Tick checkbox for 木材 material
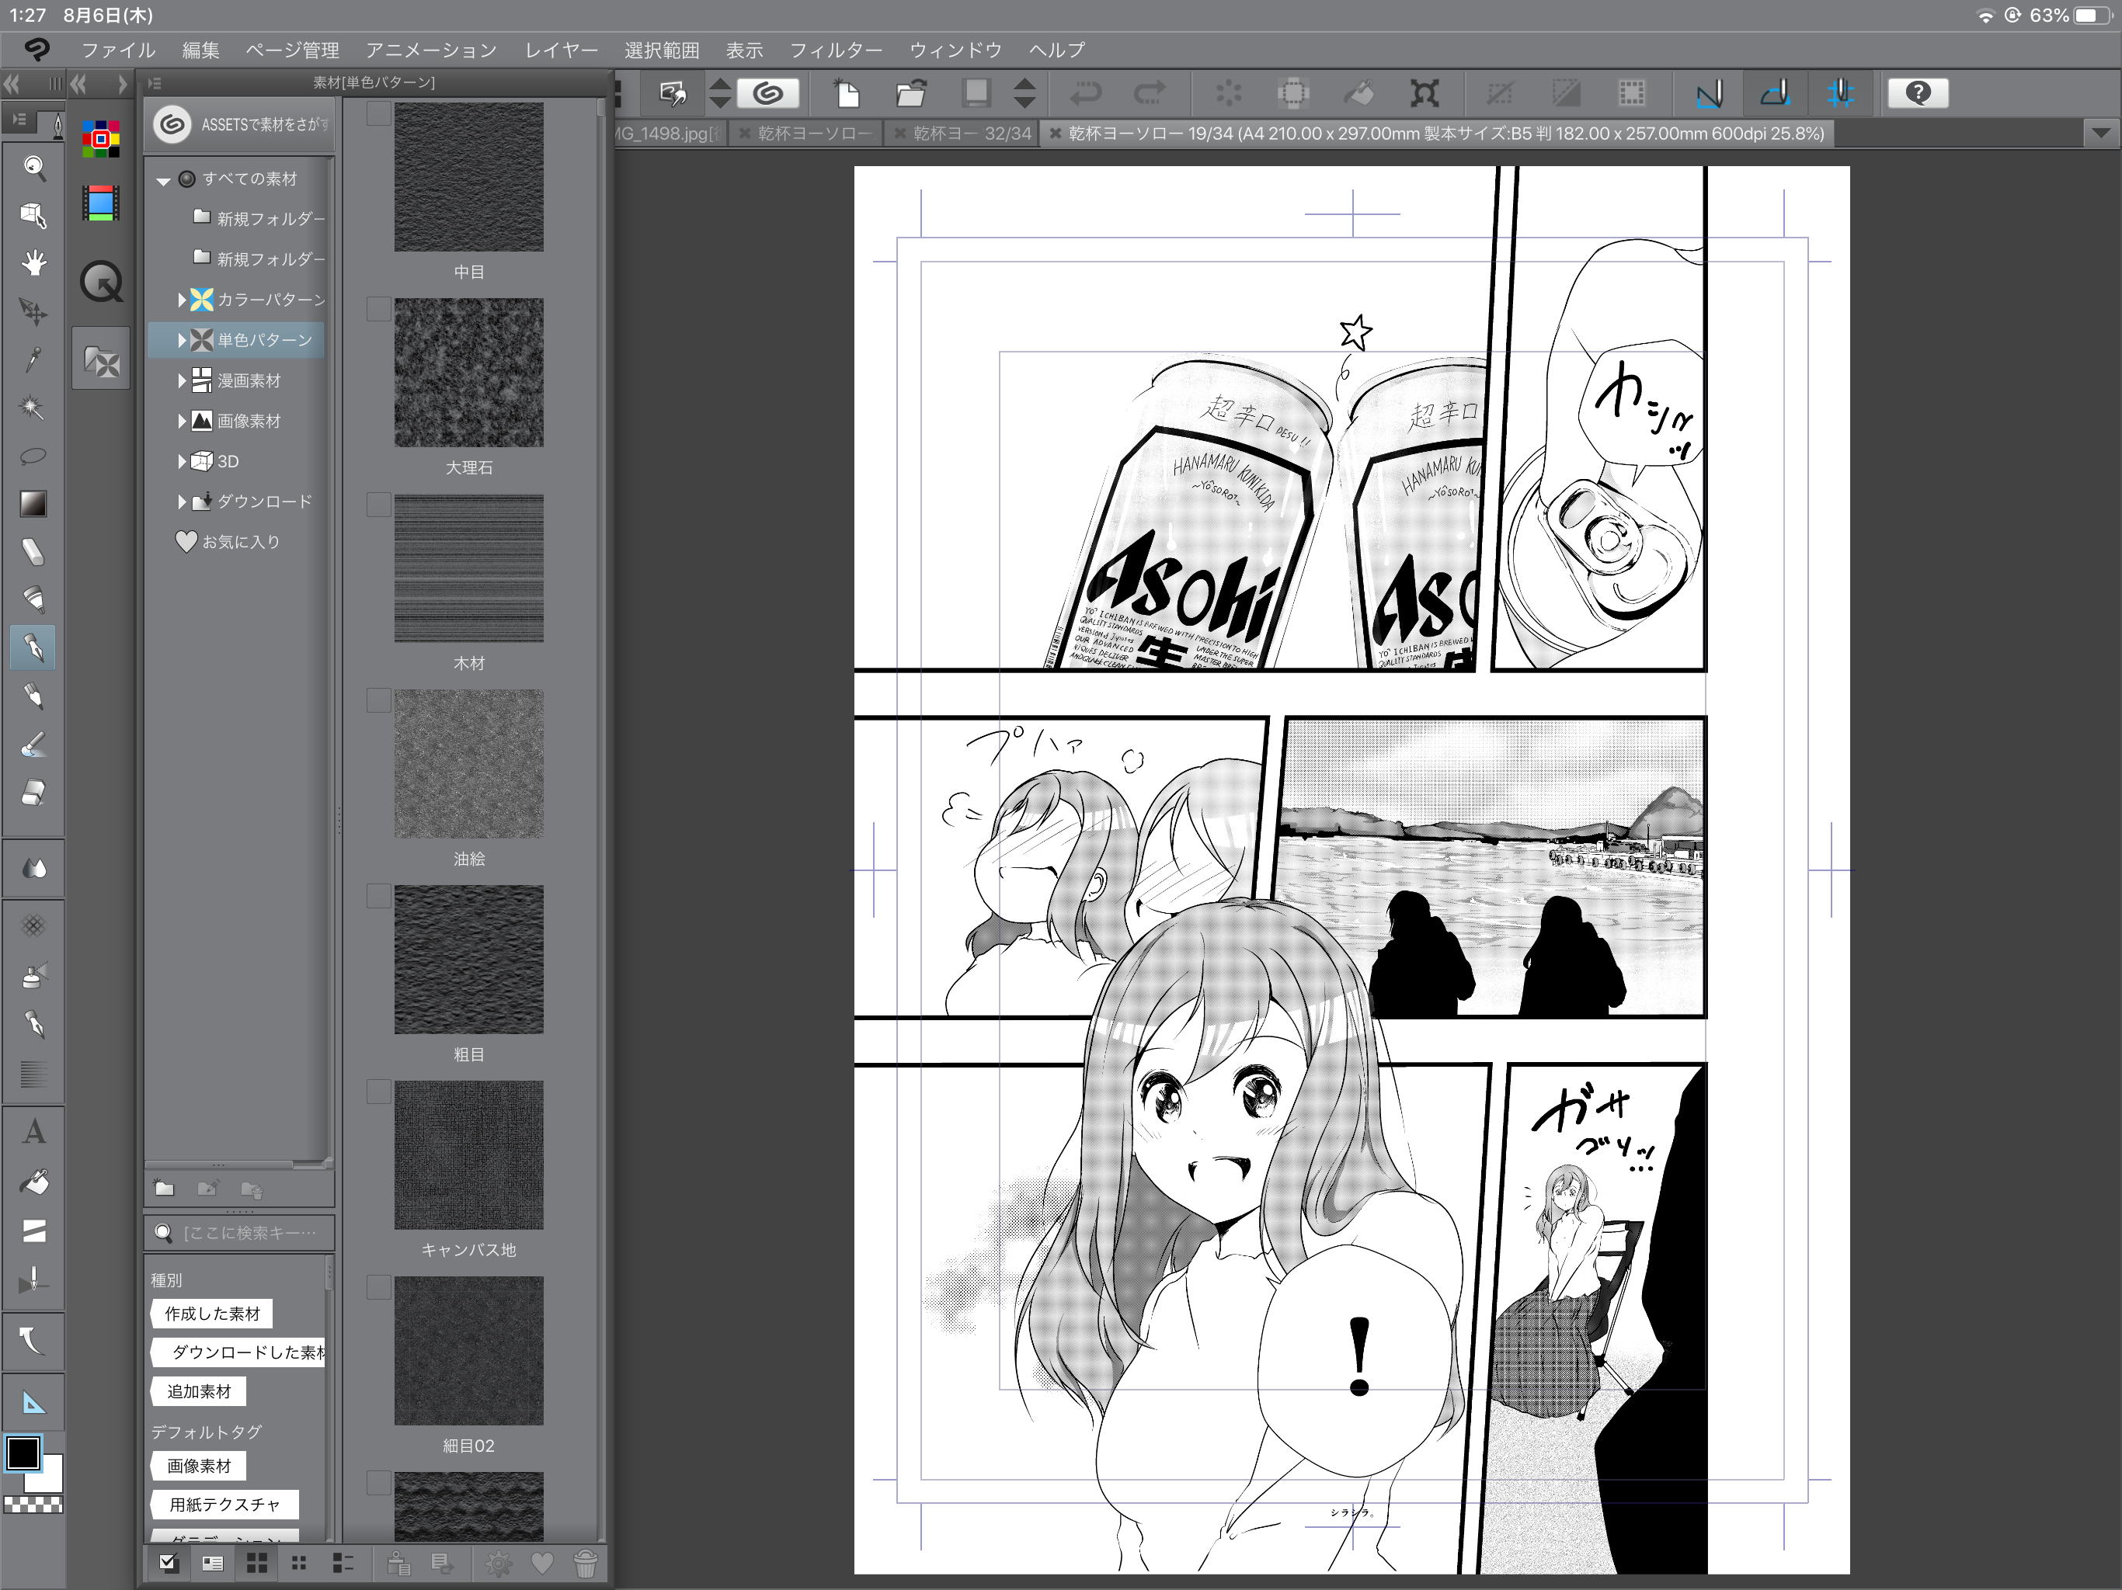The image size is (2122, 1590). coord(378,505)
